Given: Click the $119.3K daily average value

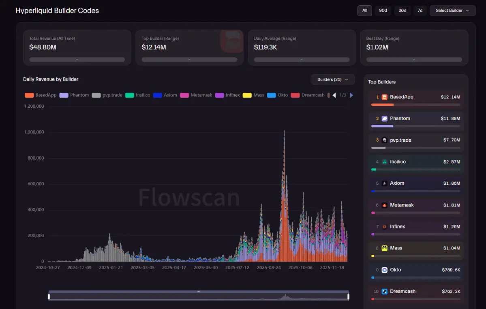Looking at the screenshot, I should [265, 47].
